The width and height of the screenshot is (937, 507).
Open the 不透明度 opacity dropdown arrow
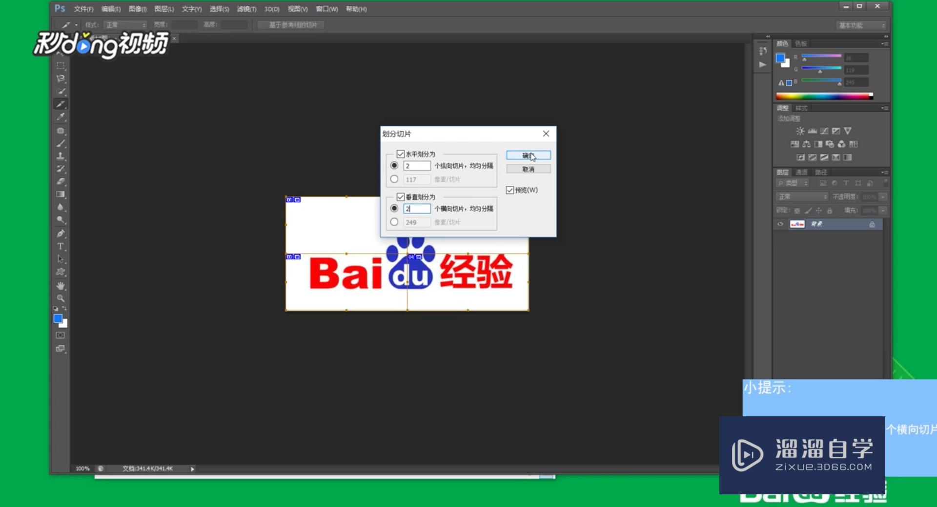pos(883,197)
